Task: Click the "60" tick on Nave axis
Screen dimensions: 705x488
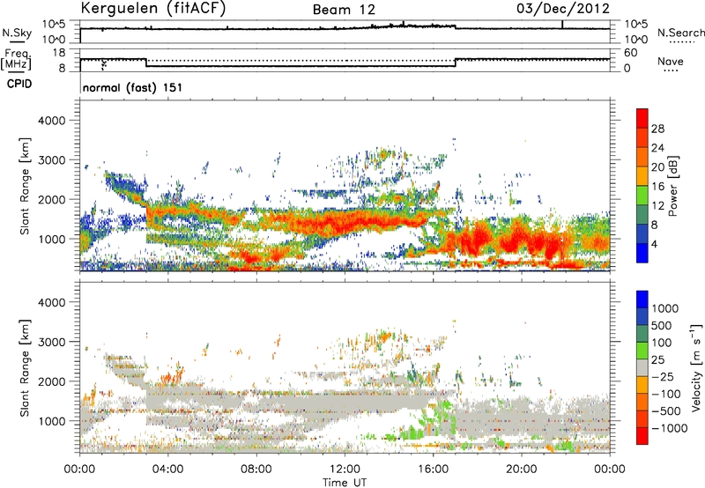Action: (x=630, y=53)
